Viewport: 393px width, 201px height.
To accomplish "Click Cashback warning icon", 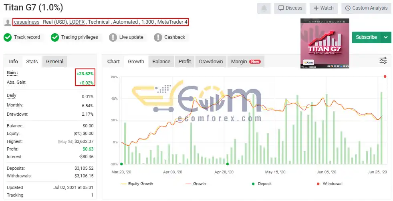I will [158, 37].
